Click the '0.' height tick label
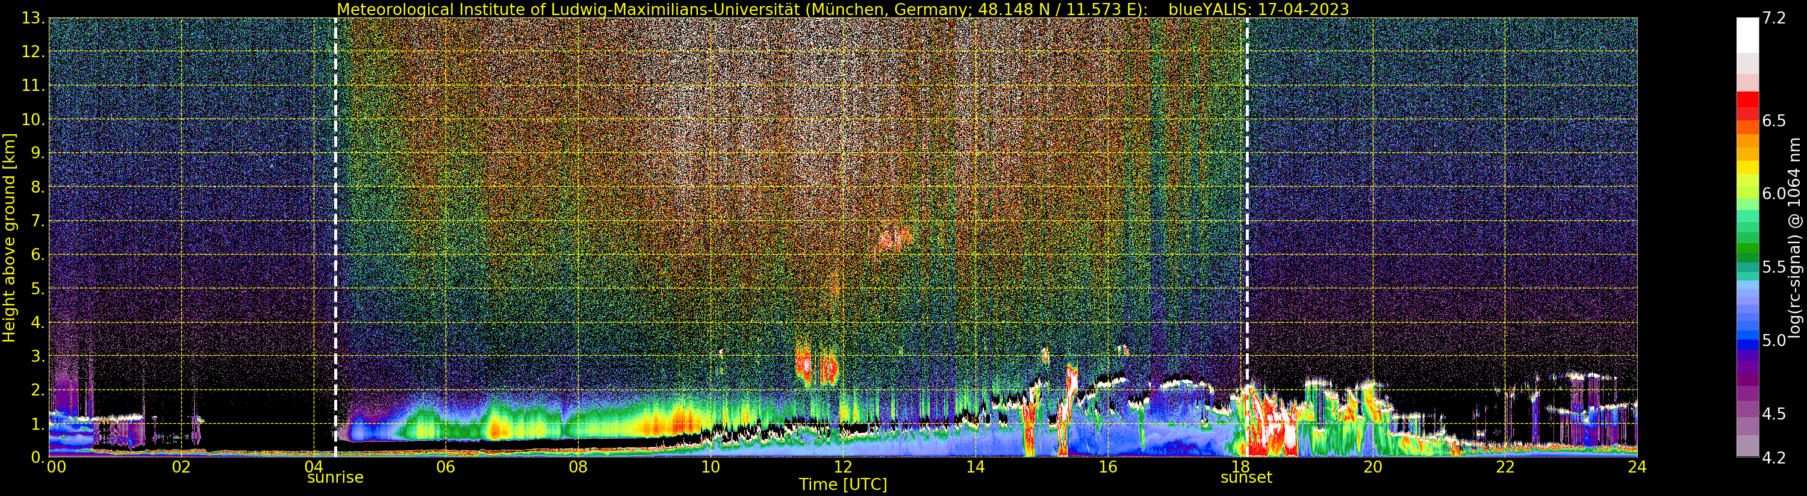Image resolution: width=1807 pixels, height=496 pixels. 37,457
